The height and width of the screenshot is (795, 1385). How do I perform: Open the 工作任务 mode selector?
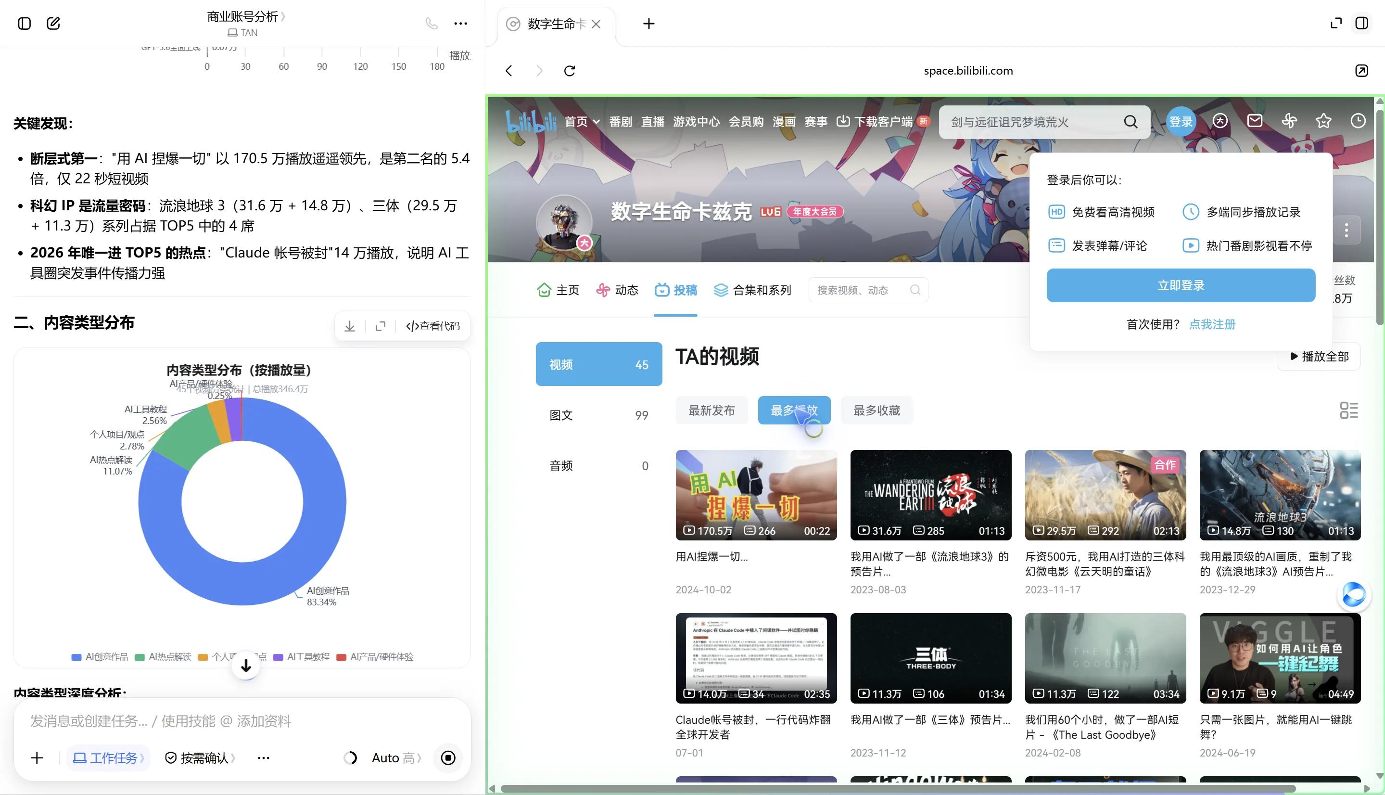tap(108, 758)
